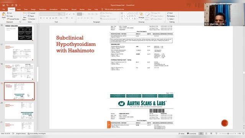The image size is (245, 138).
Task: Switch to the Transitions tab
Action: pyautogui.click(x=42, y=9)
